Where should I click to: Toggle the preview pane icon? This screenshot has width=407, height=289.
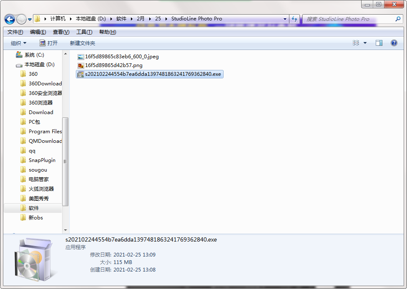[x=379, y=43]
